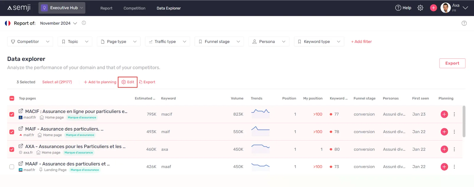The height and width of the screenshot is (187, 474).
Task: Click Add to planning for selection
Action: (100, 82)
